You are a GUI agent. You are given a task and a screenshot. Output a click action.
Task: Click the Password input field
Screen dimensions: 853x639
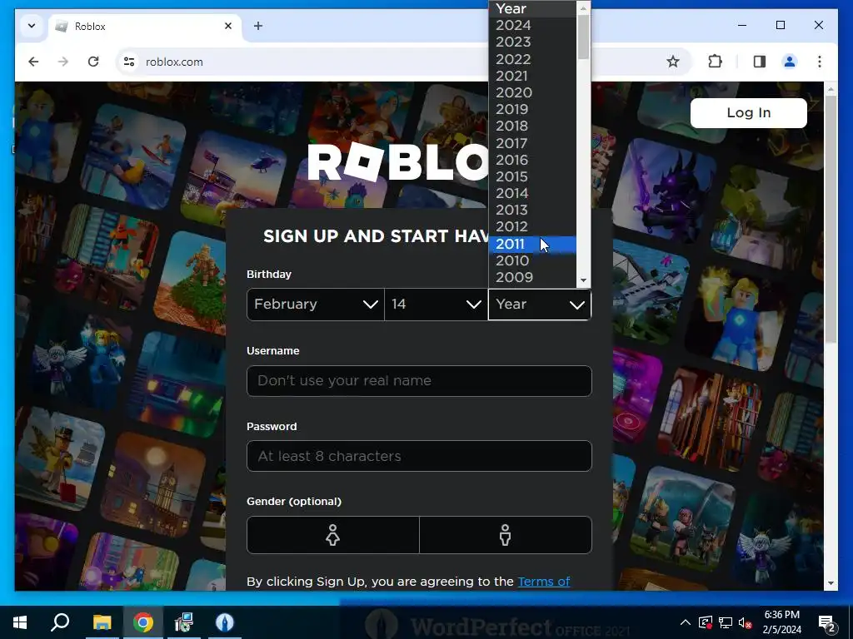tap(419, 456)
